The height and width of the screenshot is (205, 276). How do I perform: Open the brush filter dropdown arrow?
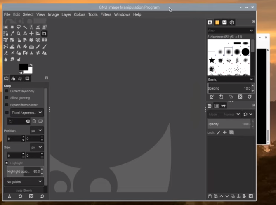[252, 31]
